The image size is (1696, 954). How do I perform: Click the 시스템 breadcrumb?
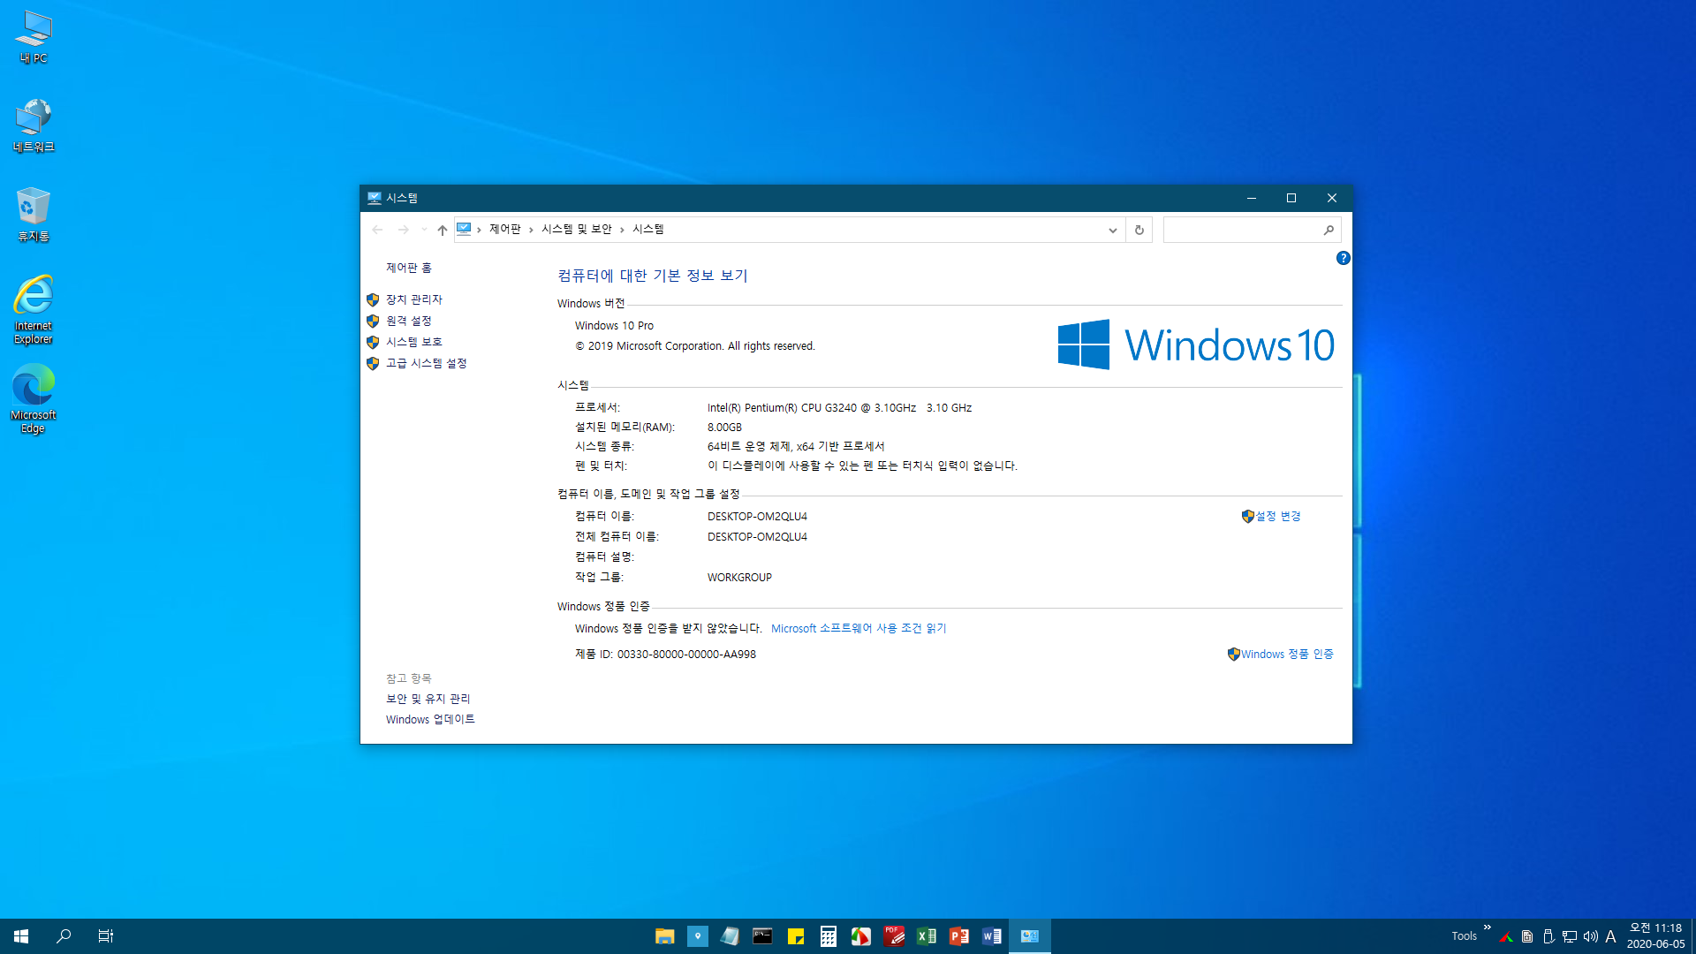click(x=647, y=229)
